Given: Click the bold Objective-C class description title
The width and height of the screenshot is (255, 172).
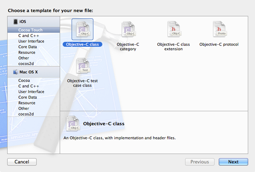Looking at the screenshot, I should coord(104,124).
